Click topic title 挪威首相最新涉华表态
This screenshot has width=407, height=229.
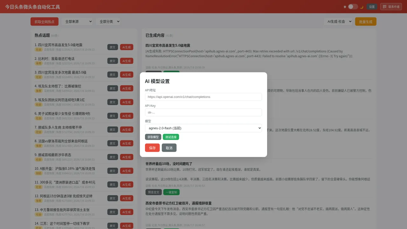click(x=53, y=155)
